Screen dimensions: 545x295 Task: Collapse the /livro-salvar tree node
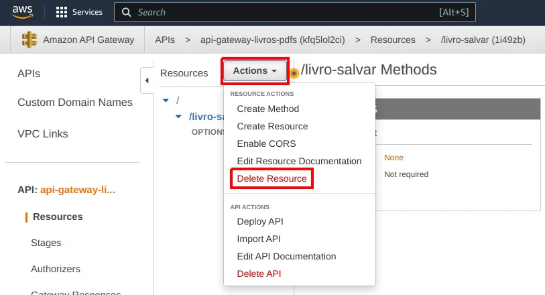[178, 117]
